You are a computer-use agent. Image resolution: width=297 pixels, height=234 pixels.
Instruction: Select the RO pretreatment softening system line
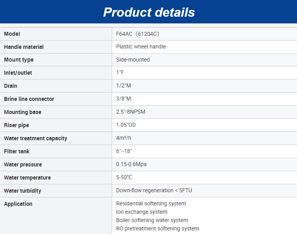tap(157, 228)
